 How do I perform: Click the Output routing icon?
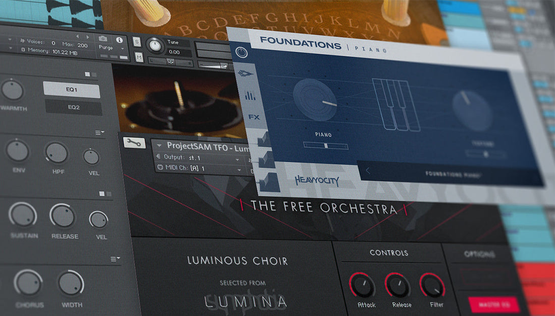158,156
